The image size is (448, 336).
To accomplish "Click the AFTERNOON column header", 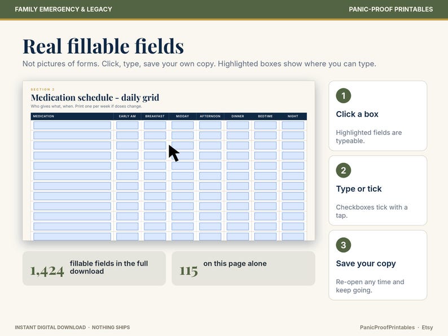I will click(210, 116).
